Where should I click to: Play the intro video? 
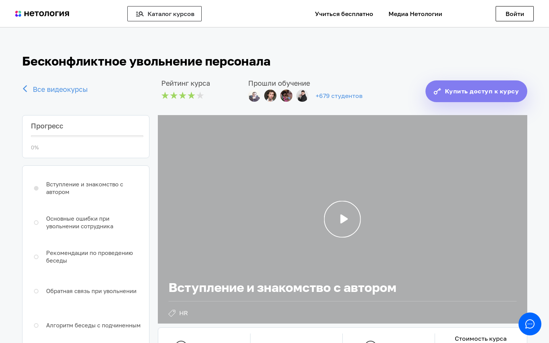[342, 219]
